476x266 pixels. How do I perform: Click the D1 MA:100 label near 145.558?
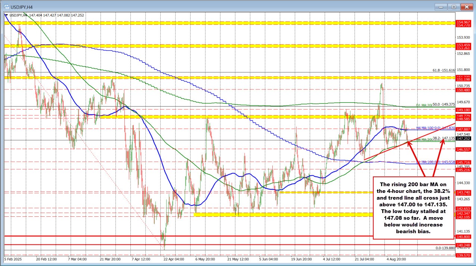point(435,162)
